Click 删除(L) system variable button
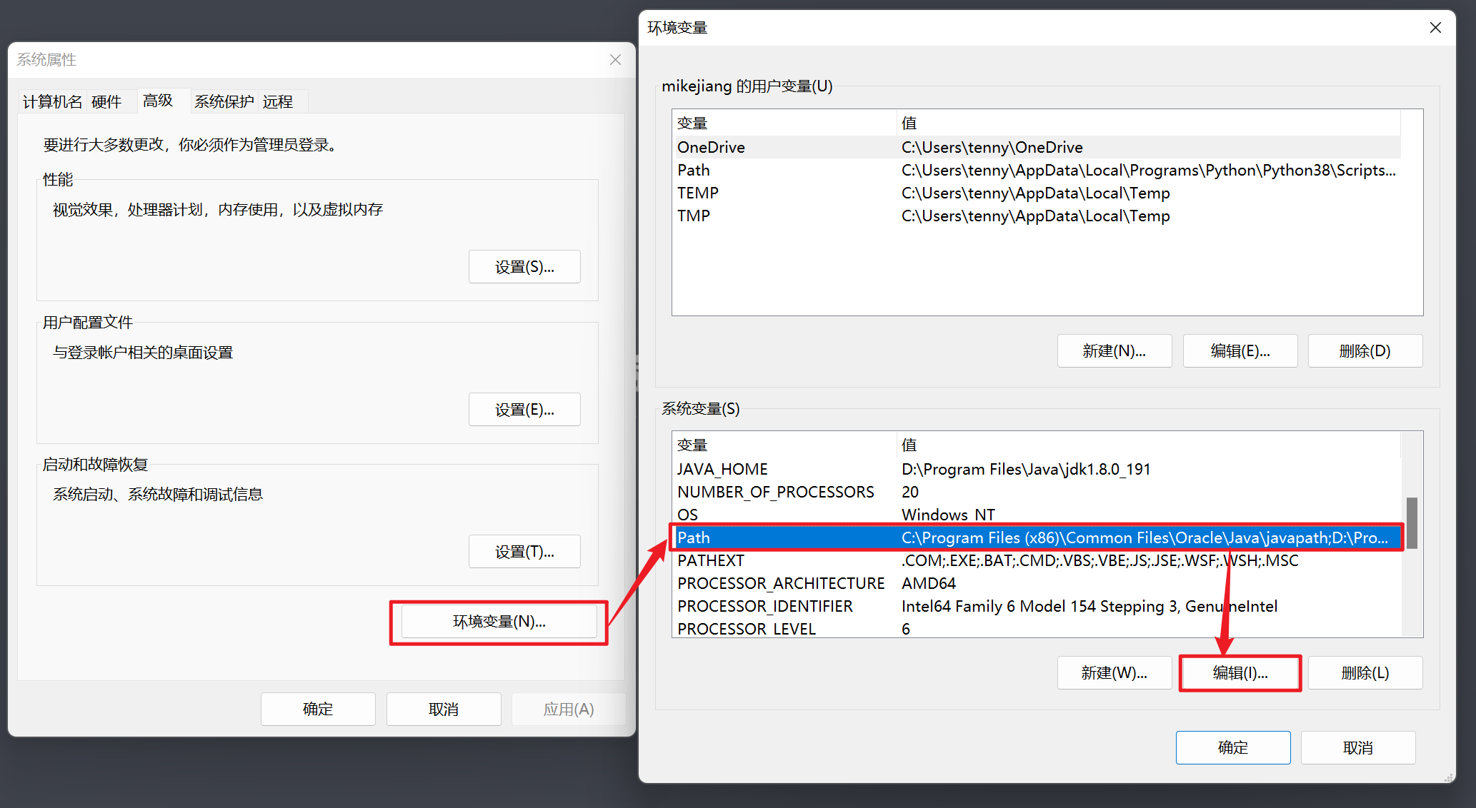This screenshot has height=808, width=1476. (1365, 673)
